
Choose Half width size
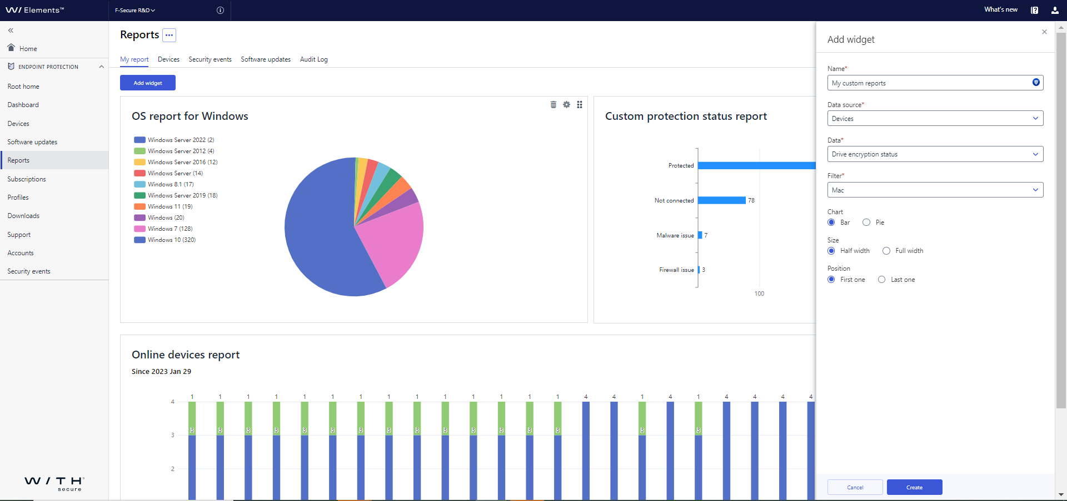[x=831, y=251]
